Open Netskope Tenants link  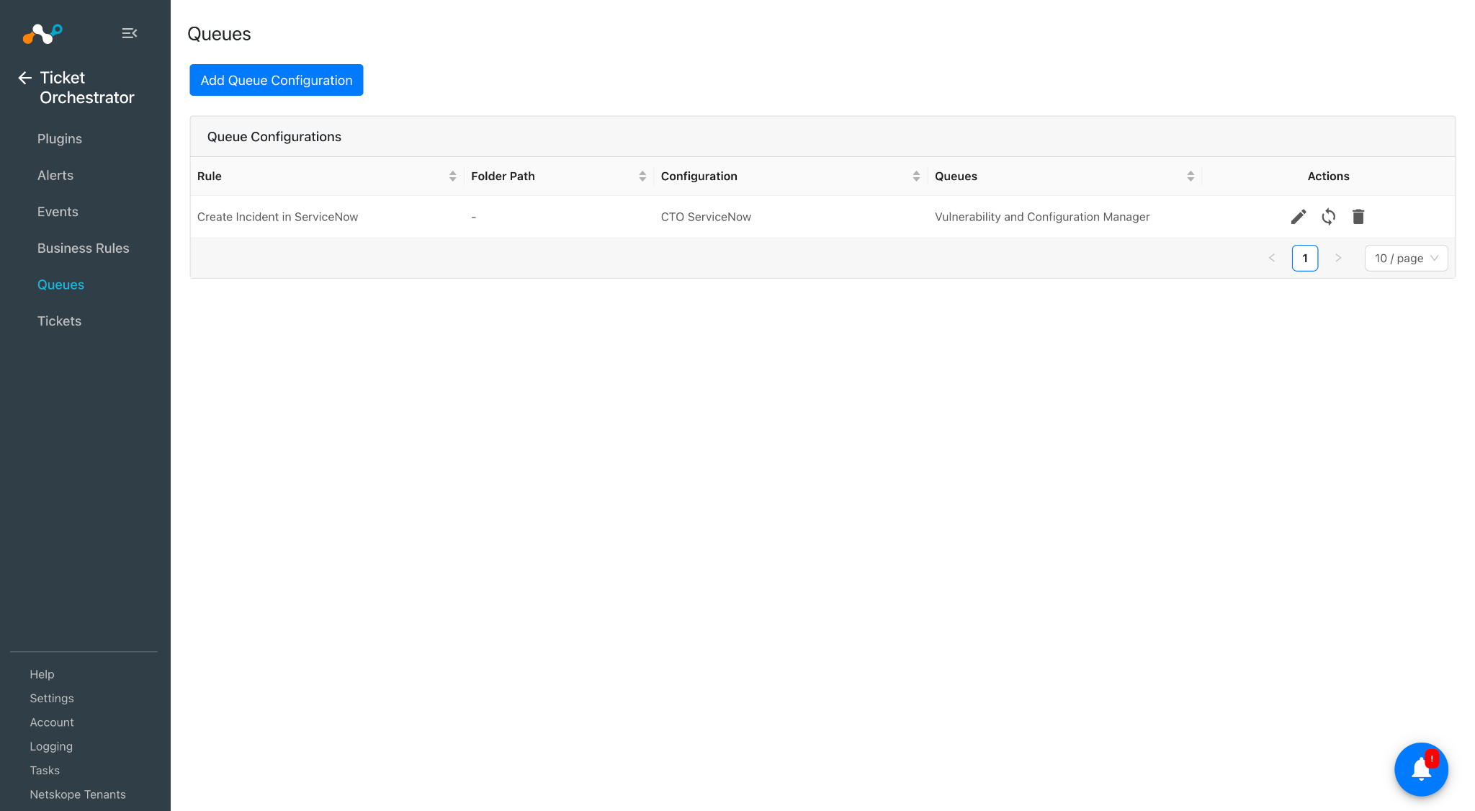point(78,794)
